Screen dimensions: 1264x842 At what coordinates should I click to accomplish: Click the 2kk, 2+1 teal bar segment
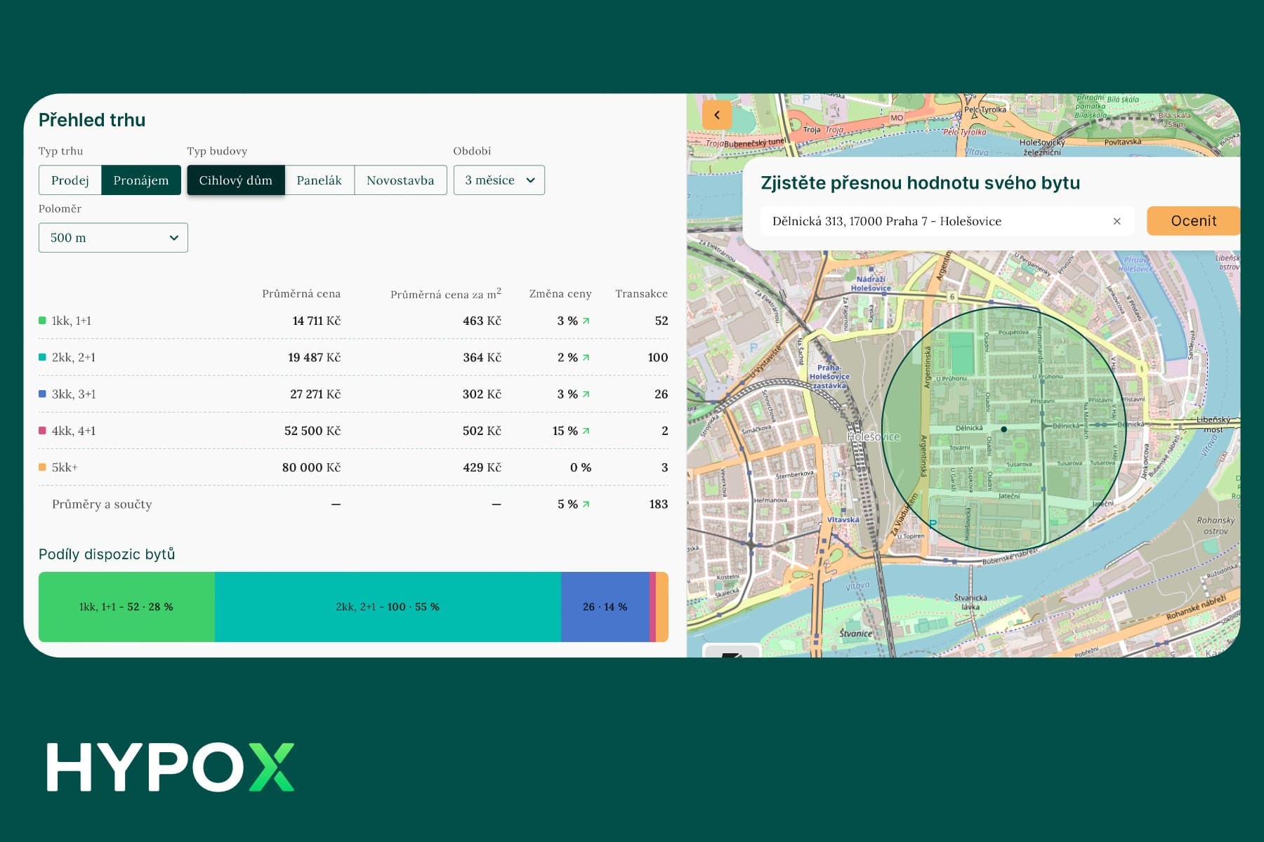[x=388, y=607]
